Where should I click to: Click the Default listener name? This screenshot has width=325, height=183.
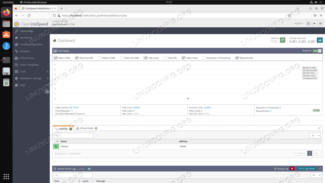point(64,146)
